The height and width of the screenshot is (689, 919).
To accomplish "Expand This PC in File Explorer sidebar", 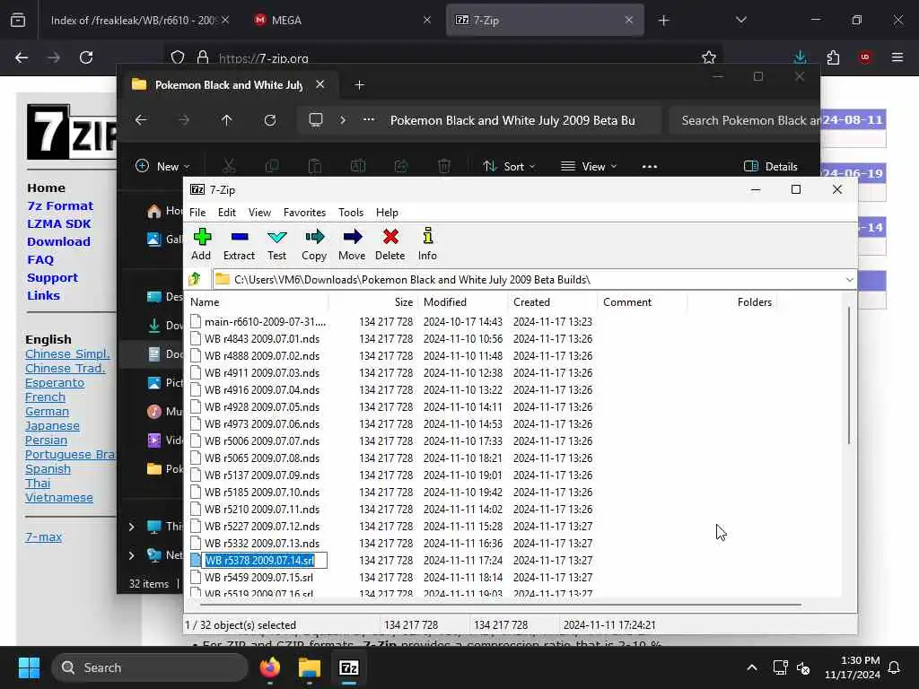I will coord(131,527).
